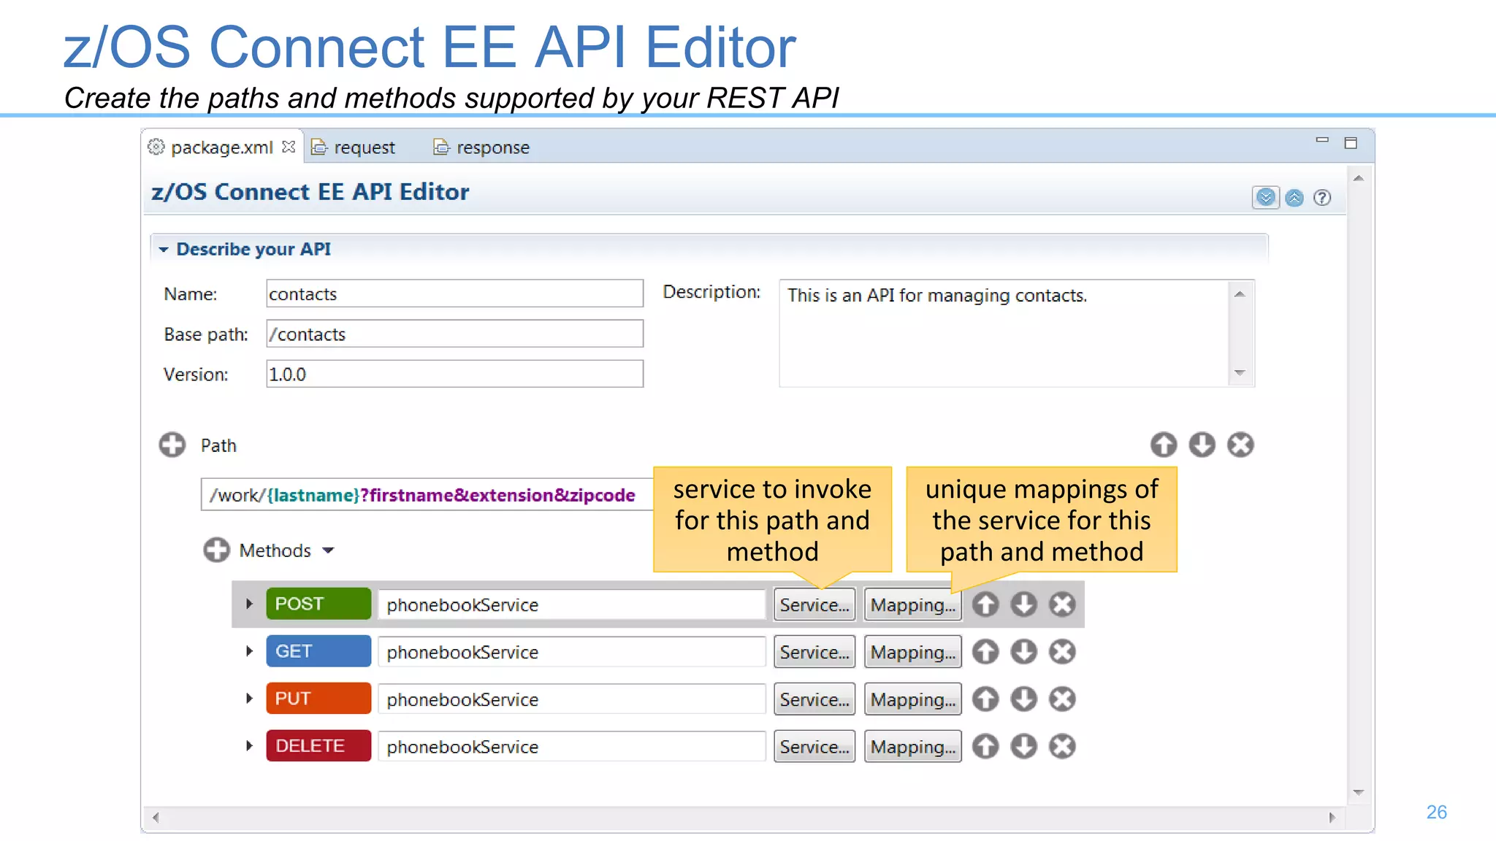Add a new method with Methods plus icon
Screen dimensions: 1496x841
[216, 550]
